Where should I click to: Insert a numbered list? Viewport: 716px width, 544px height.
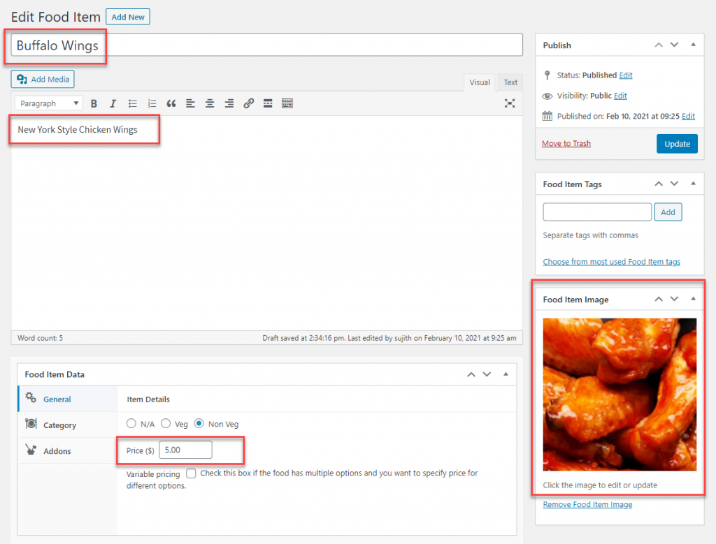[x=152, y=103]
